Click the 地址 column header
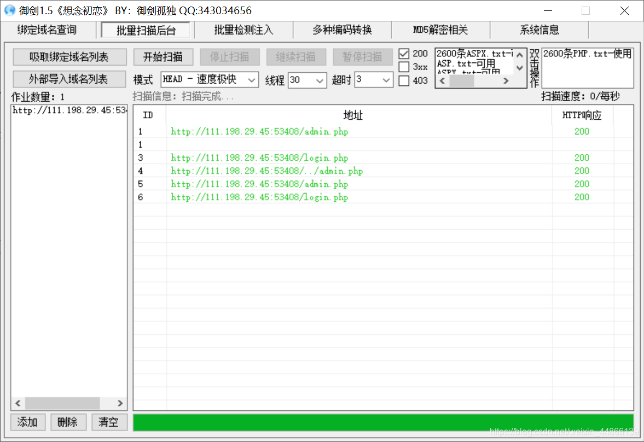Image resolution: width=644 pixels, height=442 pixels. click(359, 115)
